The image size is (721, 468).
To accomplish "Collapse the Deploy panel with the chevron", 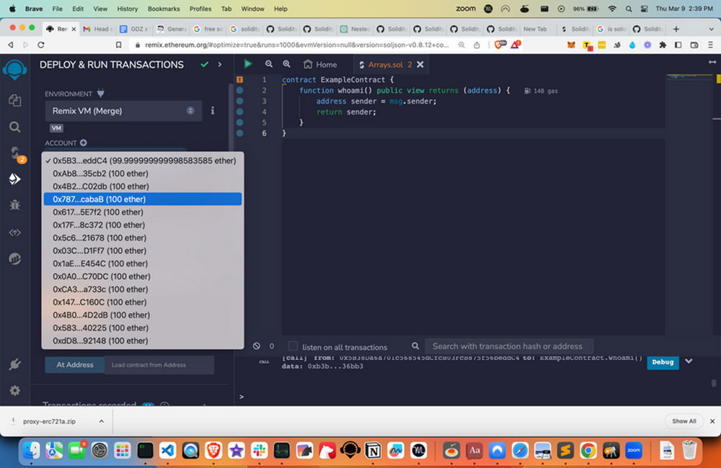I will point(220,64).
